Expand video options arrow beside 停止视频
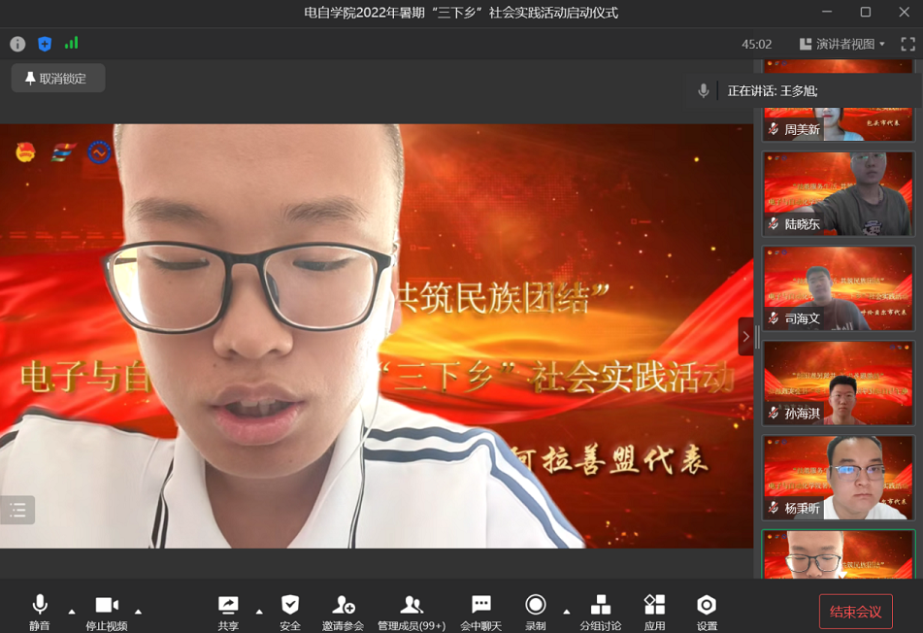 [138, 612]
